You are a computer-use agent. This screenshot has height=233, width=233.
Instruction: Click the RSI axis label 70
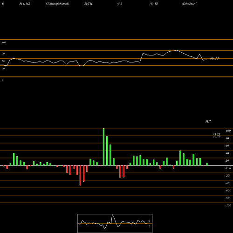(x=3, y=54)
